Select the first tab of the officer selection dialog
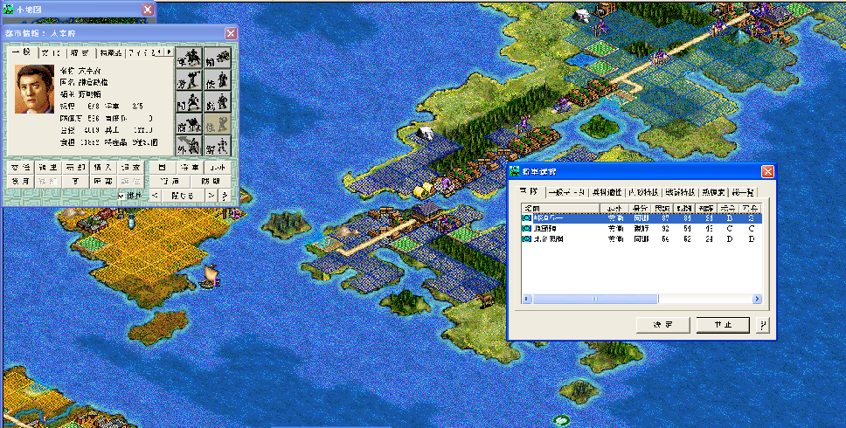The image size is (846, 428). (x=530, y=191)
